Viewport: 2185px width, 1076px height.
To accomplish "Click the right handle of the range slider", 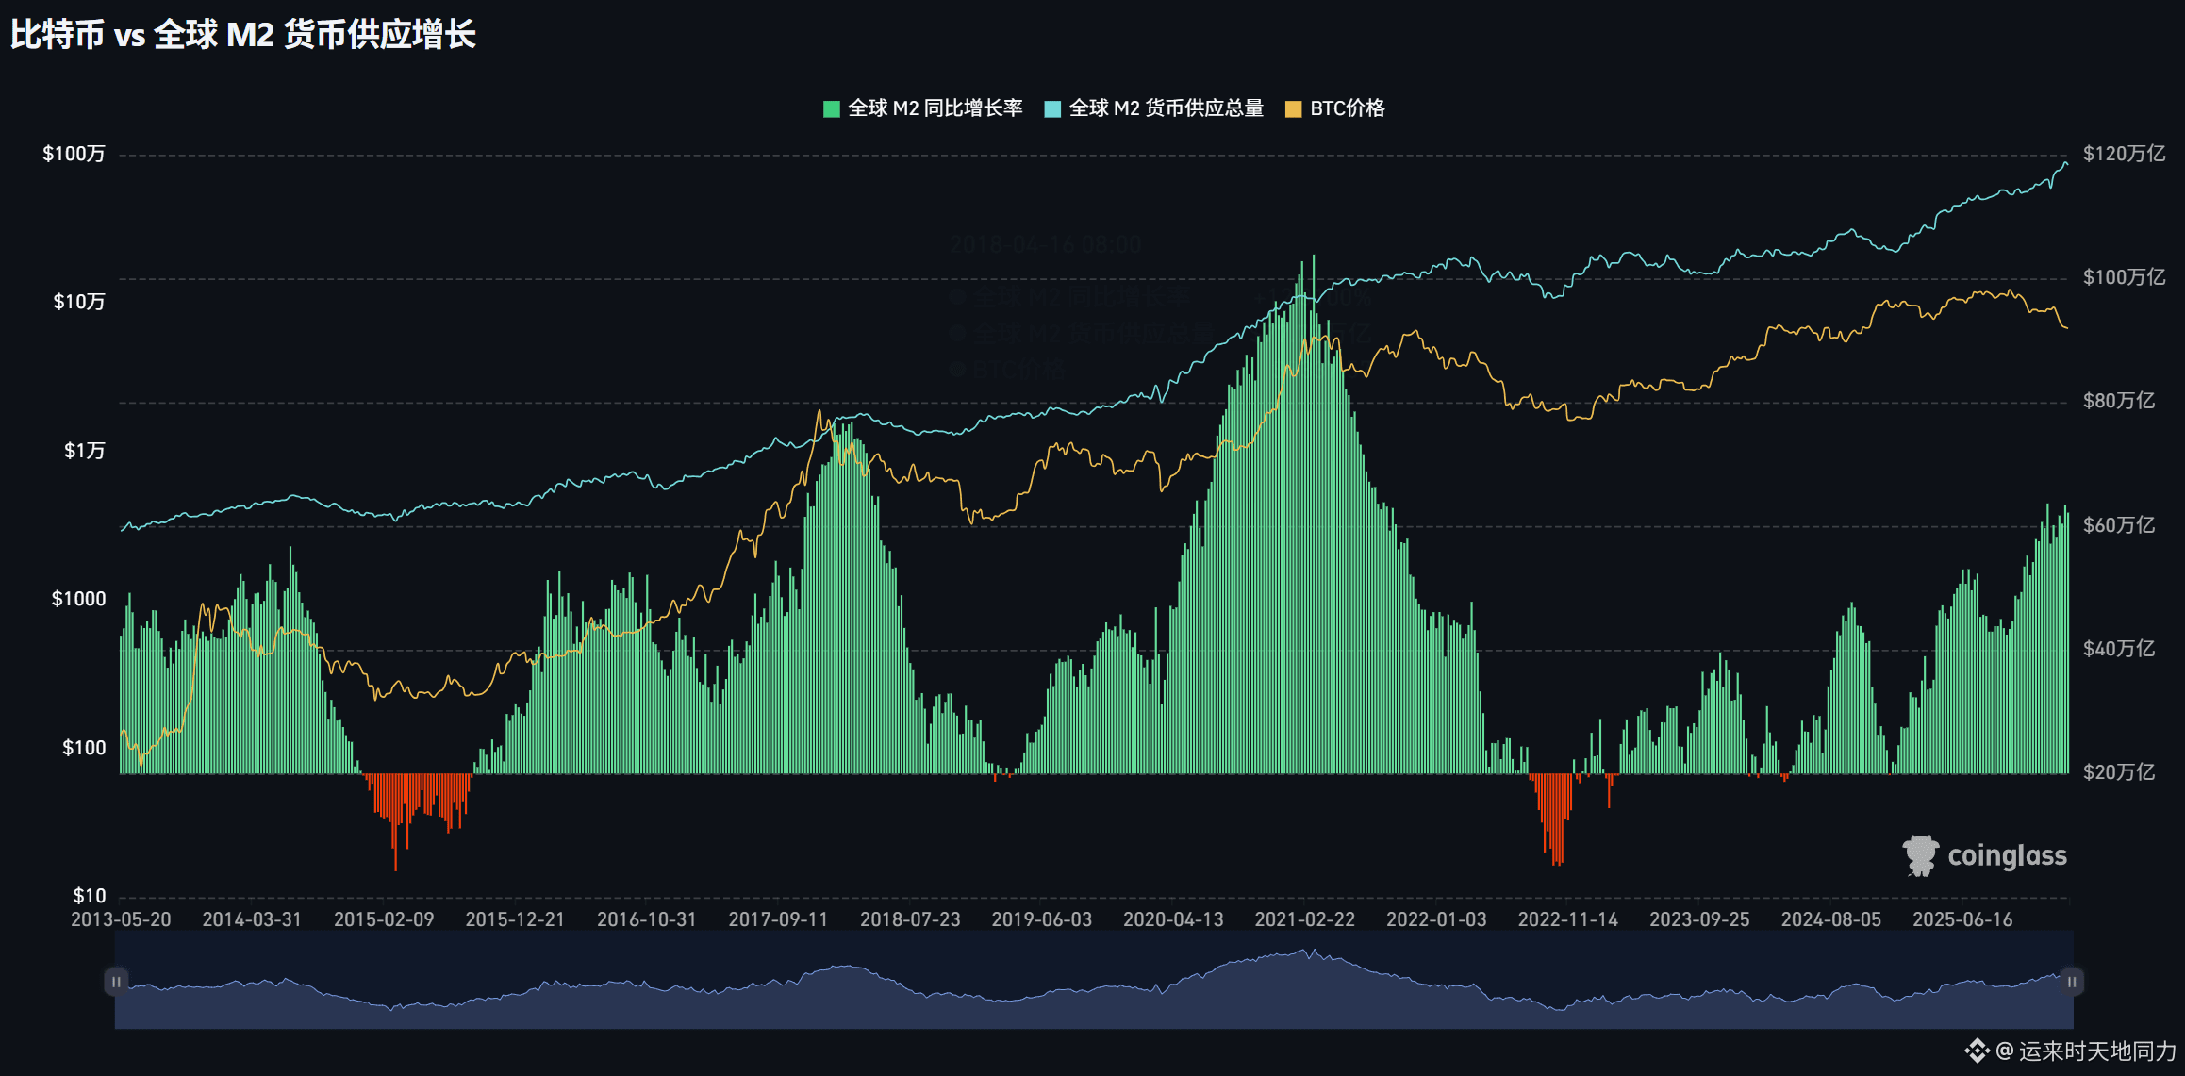I will pyautogui.click(x=2072, y=982).
